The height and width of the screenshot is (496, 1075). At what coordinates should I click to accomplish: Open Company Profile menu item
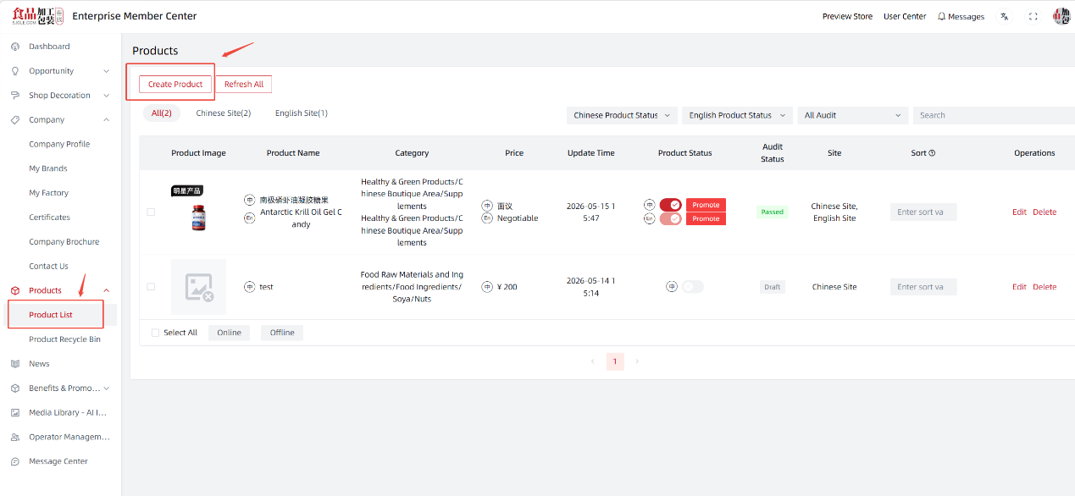(x=58, y=144)
